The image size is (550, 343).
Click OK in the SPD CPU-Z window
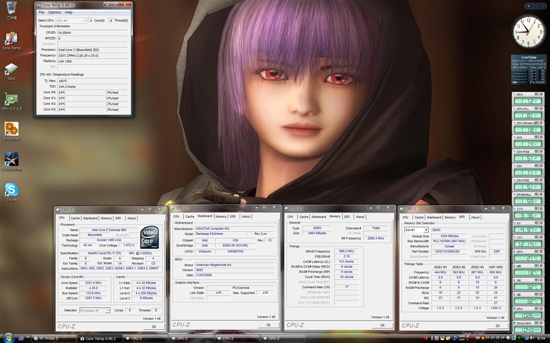pos(497,325)
